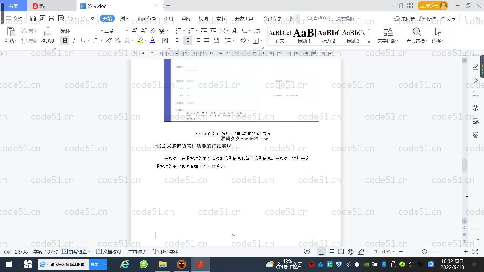This screenshot has height=272, width=484.
Task: Justify paragraph text
Action: (206, 41)
